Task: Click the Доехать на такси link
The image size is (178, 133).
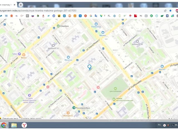Action: coord(10,118)
